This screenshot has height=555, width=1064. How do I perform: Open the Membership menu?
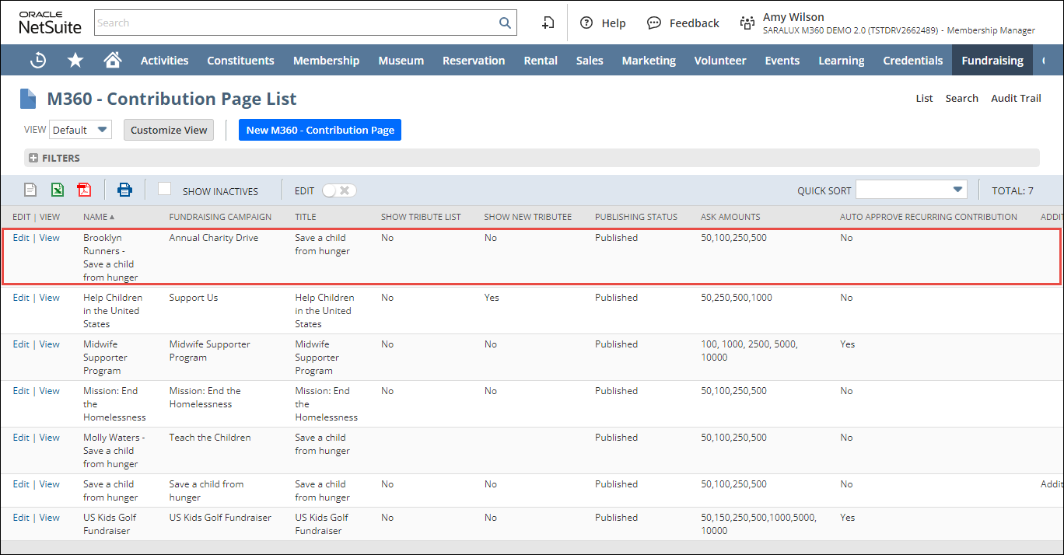click(x=326, y=61)
